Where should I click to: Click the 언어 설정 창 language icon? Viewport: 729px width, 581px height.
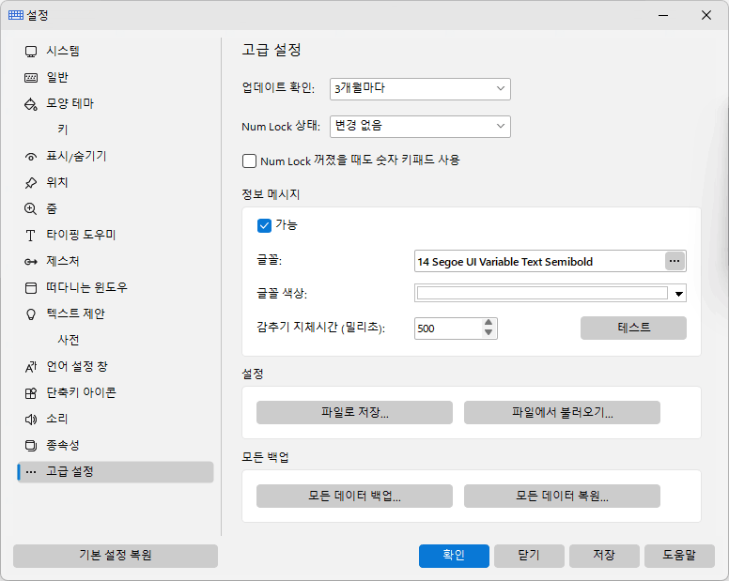pyautogui.click(x=31, y=367)
